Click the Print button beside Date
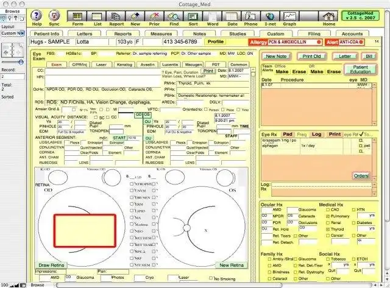390x288 pixels. 208,71
